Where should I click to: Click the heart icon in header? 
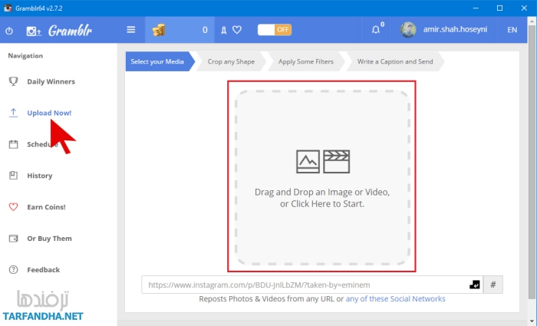coord(237,30)
